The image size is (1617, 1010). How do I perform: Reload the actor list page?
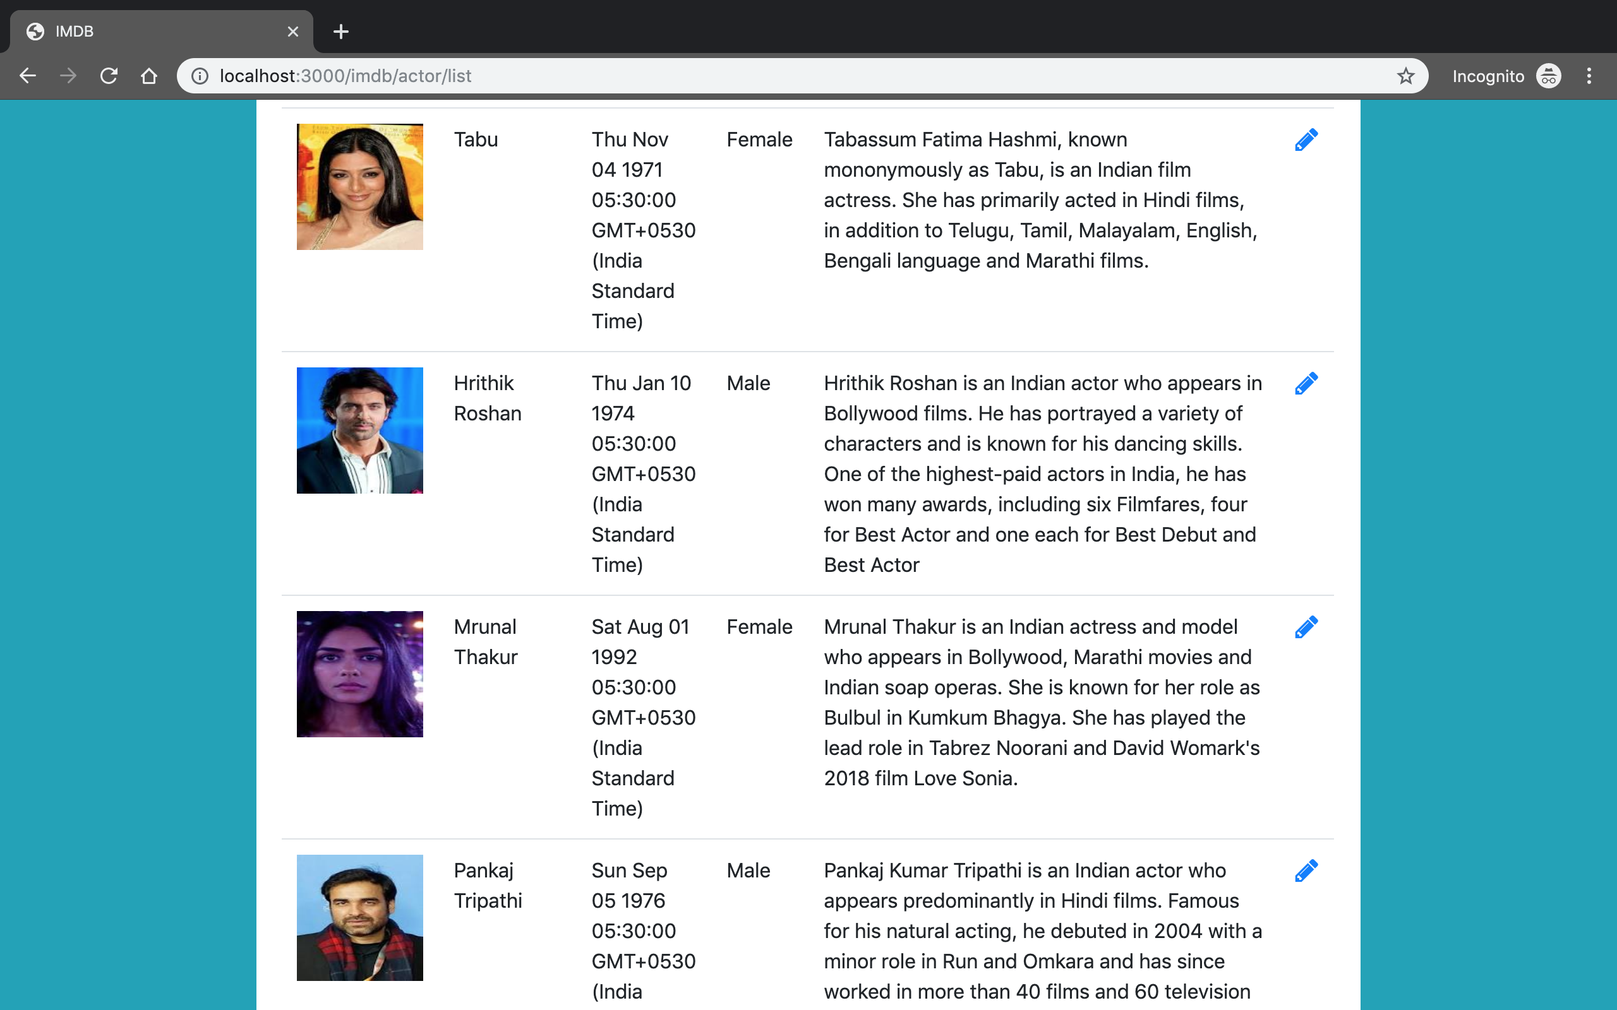108,76
